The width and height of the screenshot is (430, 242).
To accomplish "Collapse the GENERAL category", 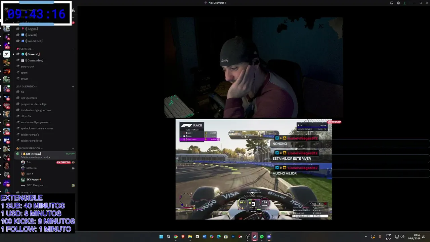I will pos(25,49).
